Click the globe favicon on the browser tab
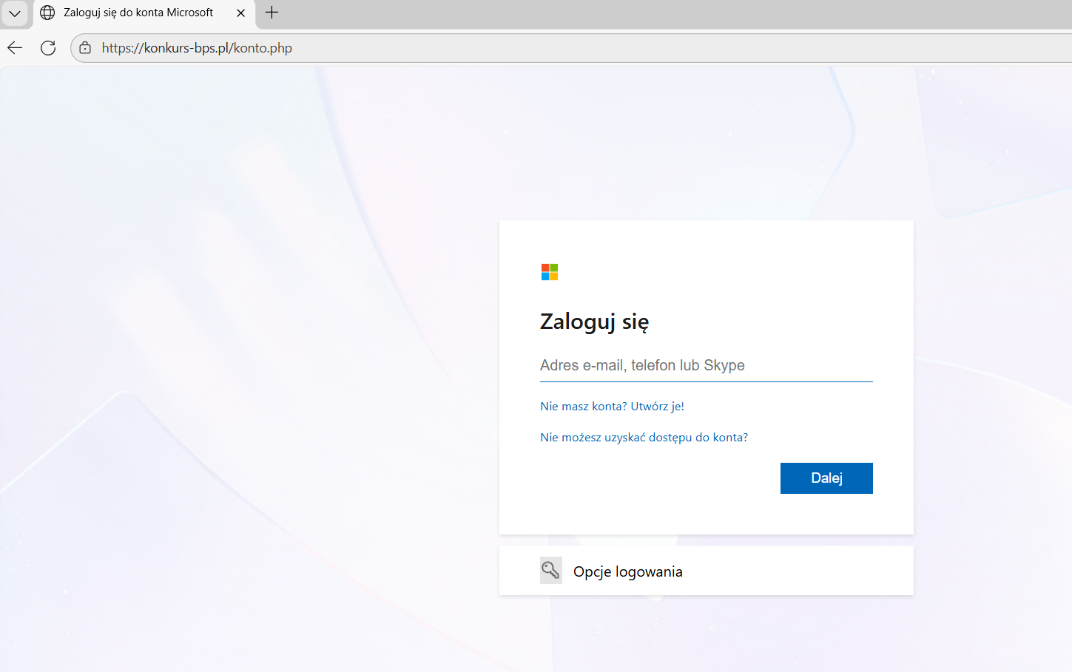 tap(47, 13)
